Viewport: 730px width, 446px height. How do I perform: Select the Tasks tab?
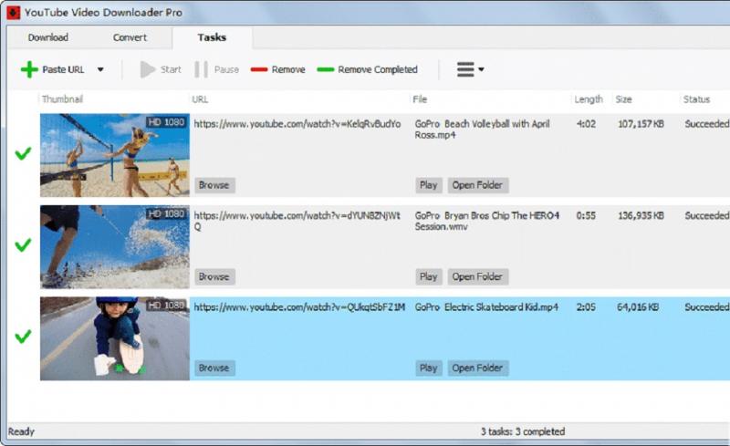[212, 37]
